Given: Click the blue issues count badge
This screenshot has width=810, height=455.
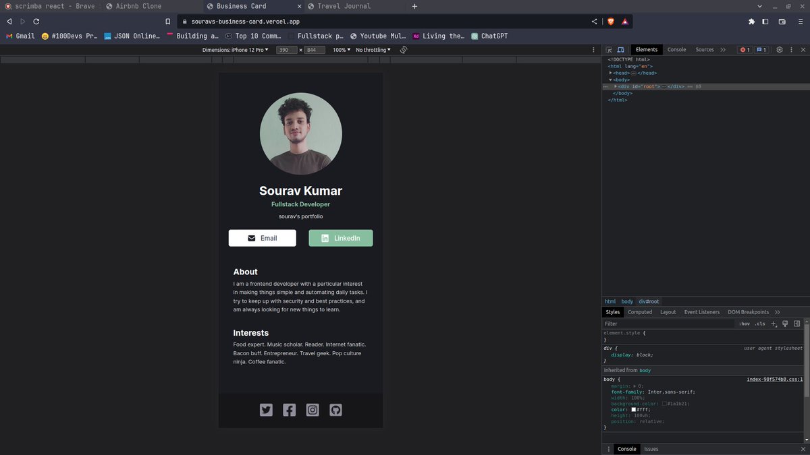Looking at the screenshot, I should (x=761, y=50).
